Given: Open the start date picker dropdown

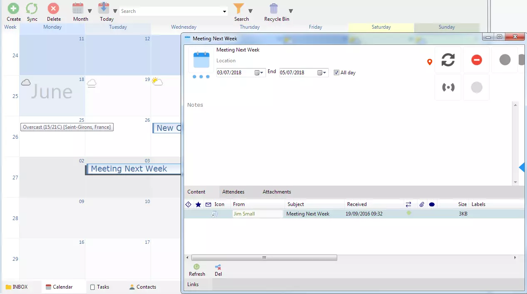Looking at the screenshot, I should pos(259,73).
